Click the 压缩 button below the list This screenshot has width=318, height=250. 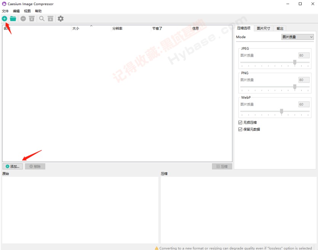[x=222, y=166]
